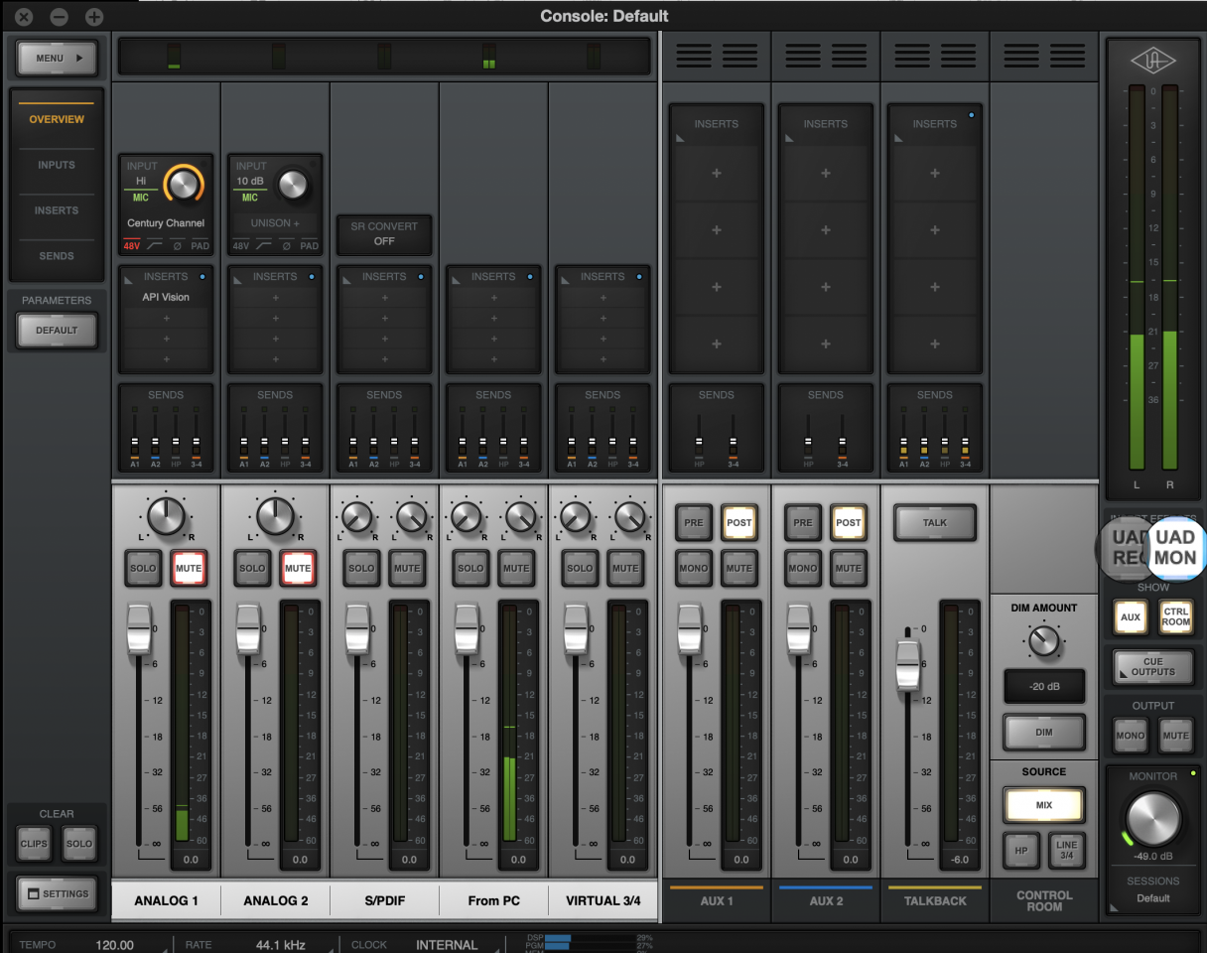Toggle TALKBACK inserts power indicator dot
Screen dimensions: 1207x953
(971, 115)
